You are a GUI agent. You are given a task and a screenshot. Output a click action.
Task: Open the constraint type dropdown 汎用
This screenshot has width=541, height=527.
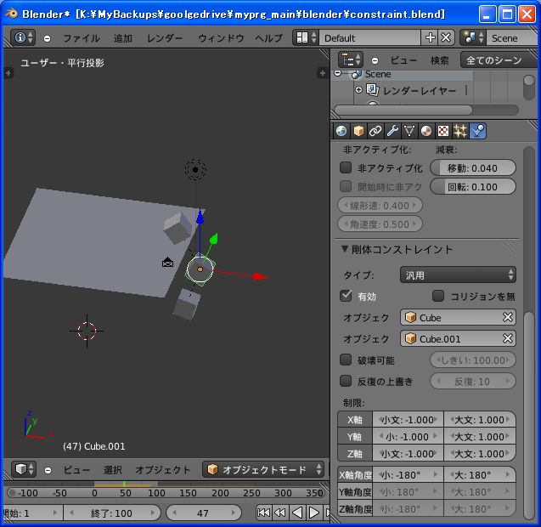pos(458,275)
